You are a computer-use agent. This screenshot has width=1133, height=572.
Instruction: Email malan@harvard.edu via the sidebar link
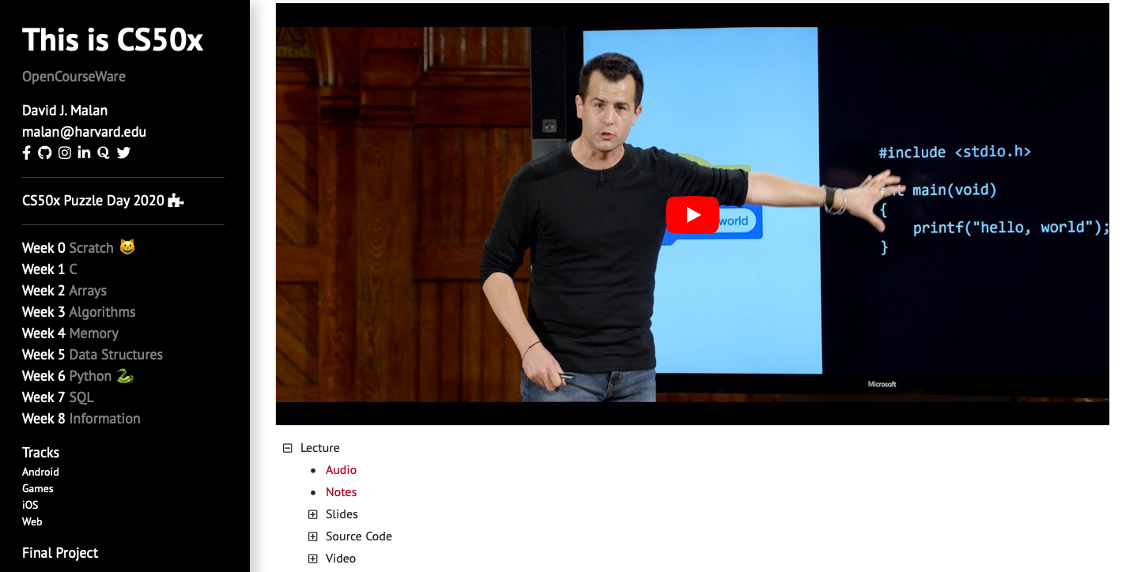pos(84,132)
